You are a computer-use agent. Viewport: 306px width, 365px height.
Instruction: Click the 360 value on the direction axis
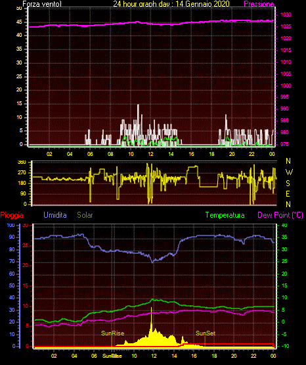[22, 162]
